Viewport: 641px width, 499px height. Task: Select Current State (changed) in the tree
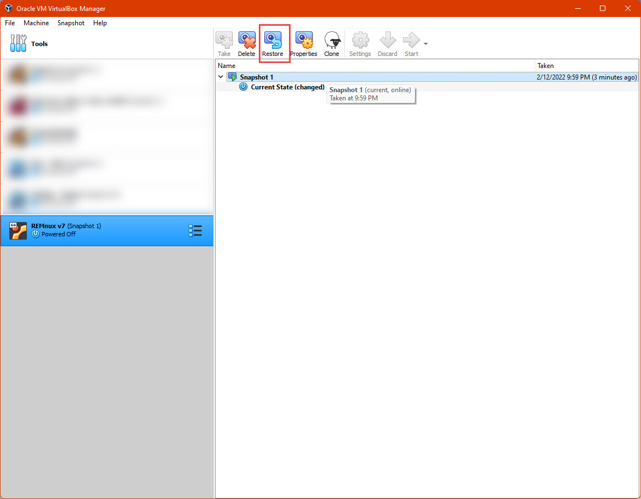287,87
